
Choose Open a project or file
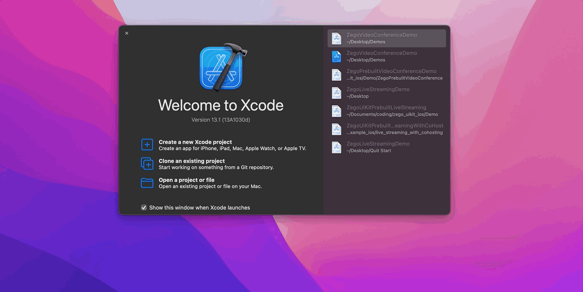[x=186, y=180]
